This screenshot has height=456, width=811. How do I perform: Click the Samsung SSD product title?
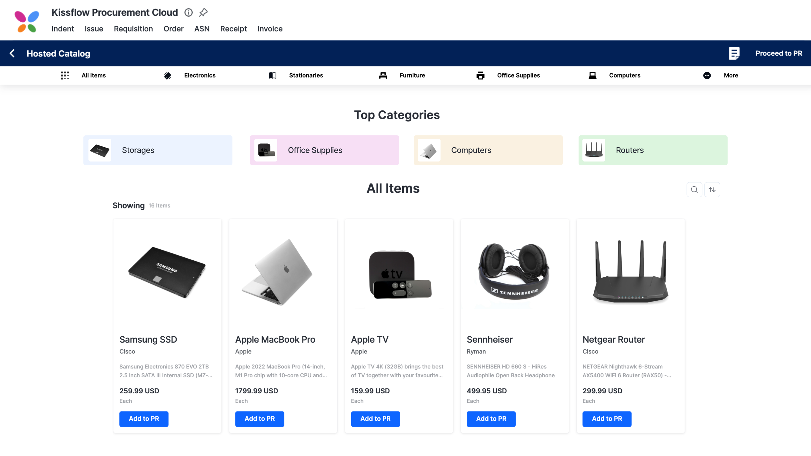(148, 340)
